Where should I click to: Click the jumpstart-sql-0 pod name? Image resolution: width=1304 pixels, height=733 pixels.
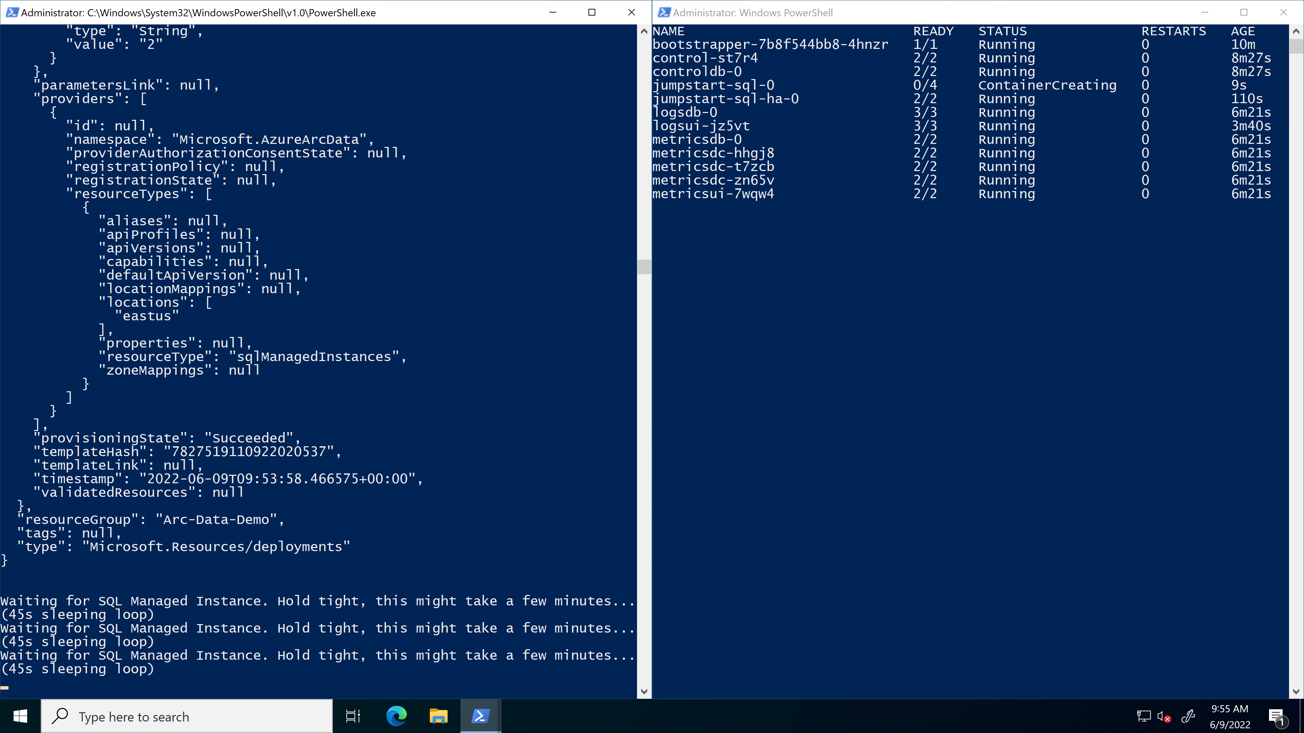(713, 85)
